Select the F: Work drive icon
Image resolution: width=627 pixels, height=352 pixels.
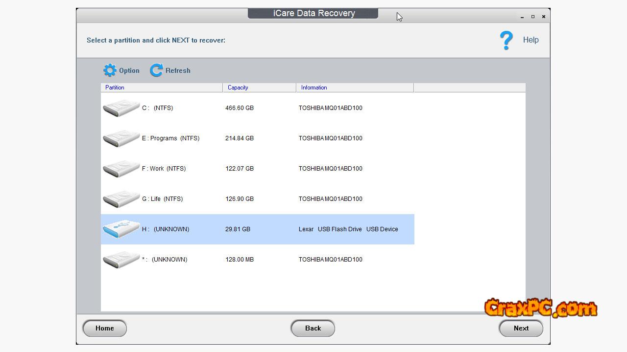pyautogui.click(x=121, y=169)
